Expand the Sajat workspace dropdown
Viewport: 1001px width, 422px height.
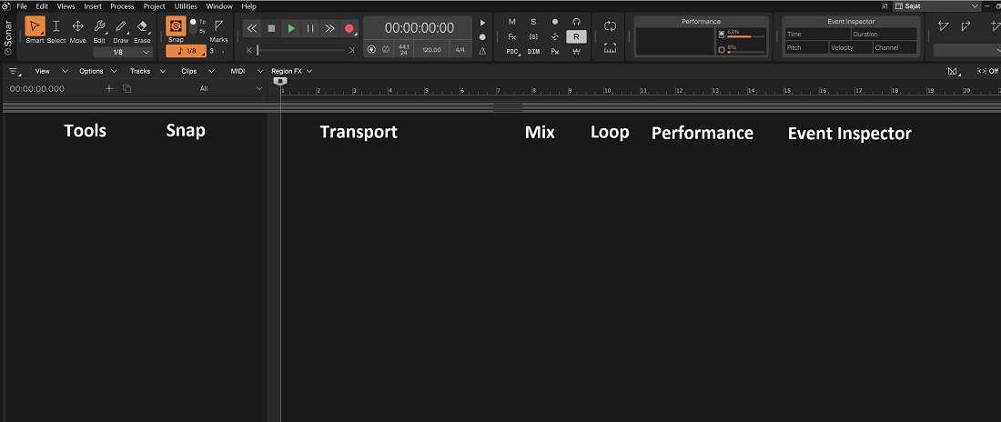pos(936,6)
